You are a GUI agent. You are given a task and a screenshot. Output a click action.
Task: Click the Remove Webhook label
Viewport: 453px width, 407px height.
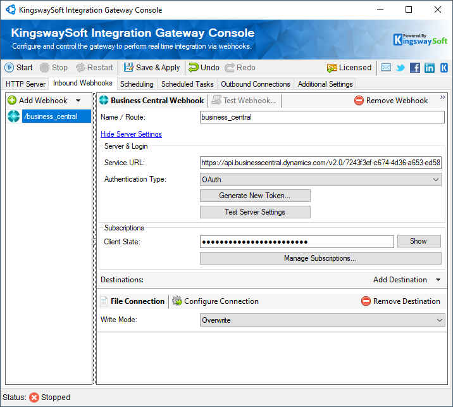[397, 101]
